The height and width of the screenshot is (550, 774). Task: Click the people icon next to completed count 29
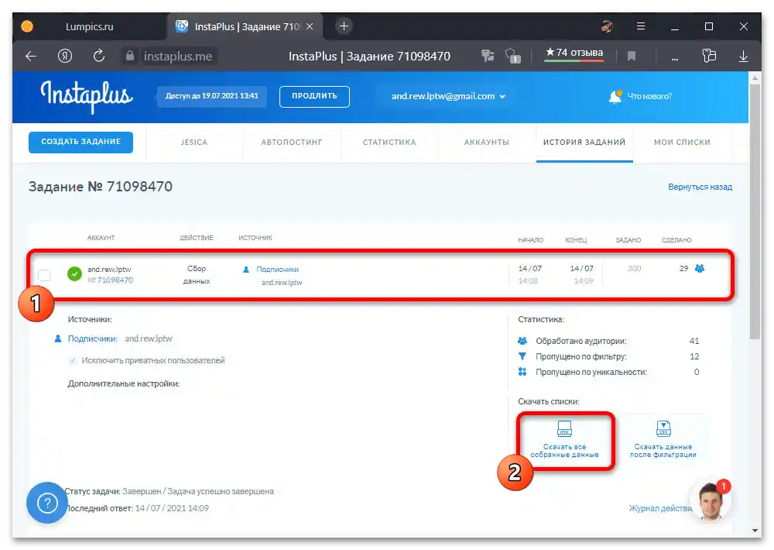(699, 268)
